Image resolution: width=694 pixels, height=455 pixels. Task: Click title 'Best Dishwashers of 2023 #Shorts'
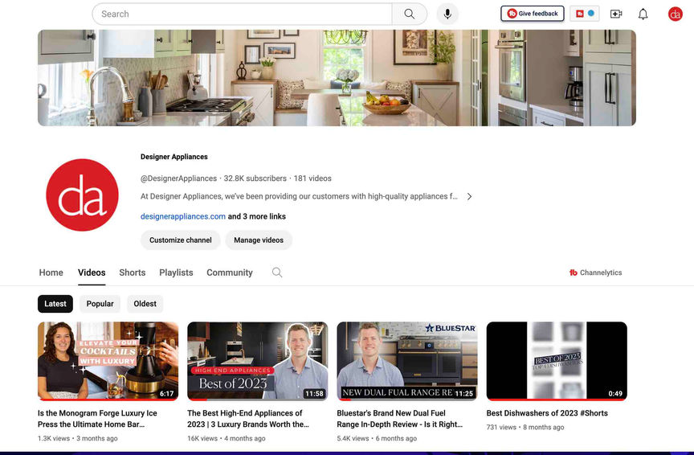[547, 413]
